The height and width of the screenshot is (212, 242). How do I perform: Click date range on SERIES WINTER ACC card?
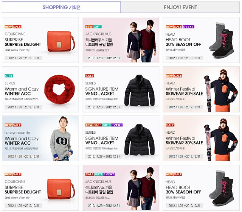point(23,107)
